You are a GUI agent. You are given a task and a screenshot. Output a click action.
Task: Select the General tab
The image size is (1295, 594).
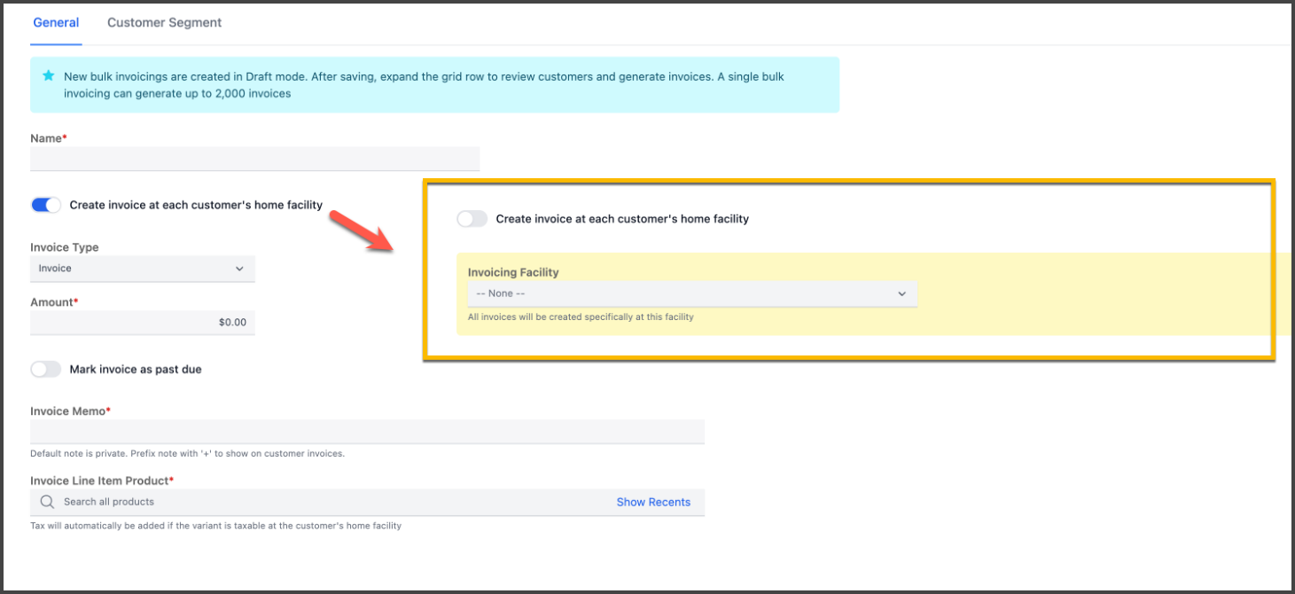pyautogui.click(x=56, y=22)
